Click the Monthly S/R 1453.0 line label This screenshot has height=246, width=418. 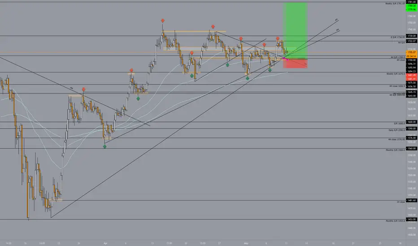[x=395, y=221]
